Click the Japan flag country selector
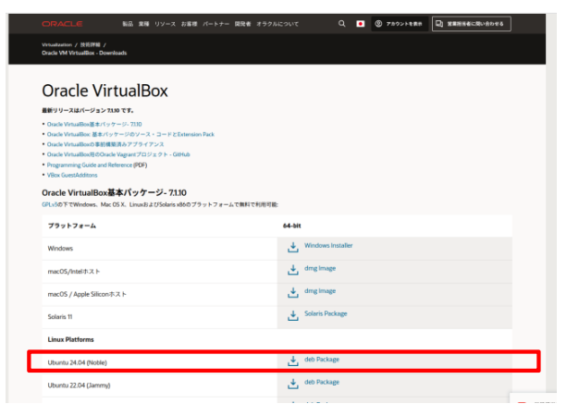Screen dimensions: 579x416 [x=361, y=23]
